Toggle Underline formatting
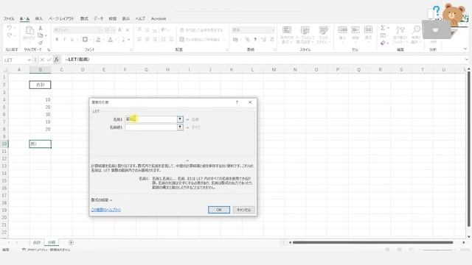472x265 pixels. tap(72, 39)
